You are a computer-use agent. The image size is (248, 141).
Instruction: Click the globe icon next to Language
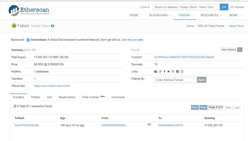[232, 7]
